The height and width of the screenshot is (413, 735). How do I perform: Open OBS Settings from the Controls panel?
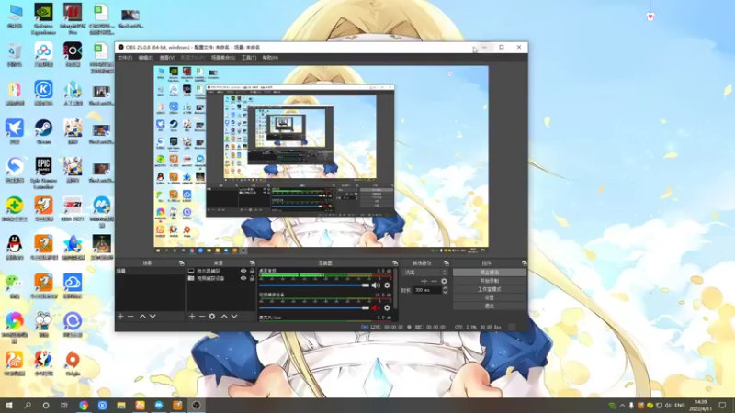(490, 297)
